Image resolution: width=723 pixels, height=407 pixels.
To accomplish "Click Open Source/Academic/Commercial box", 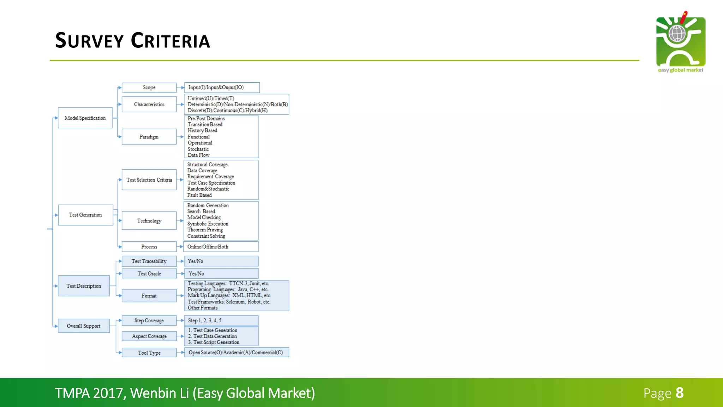I will [x=237, y=353].
